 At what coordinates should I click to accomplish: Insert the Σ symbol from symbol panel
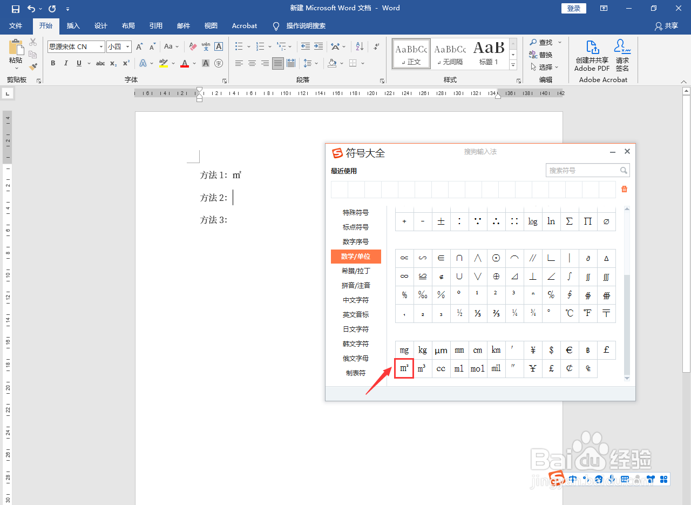click(x=570, y=221)
